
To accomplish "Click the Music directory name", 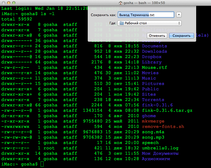I will tap(149, 78).
